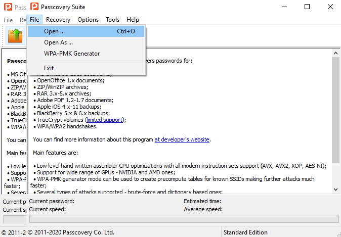Click the Open file toolbar icon
Viewport: 341px width, 237px height.
point(15,36)
